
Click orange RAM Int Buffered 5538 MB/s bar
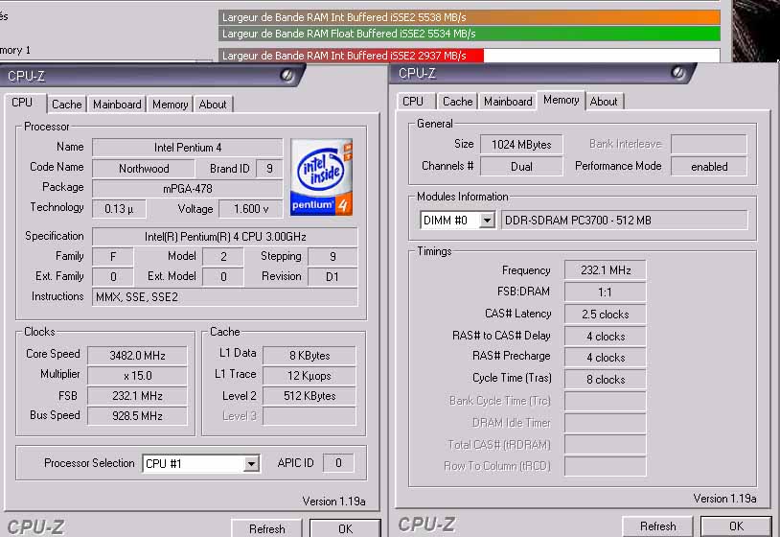tap(470, 17)
